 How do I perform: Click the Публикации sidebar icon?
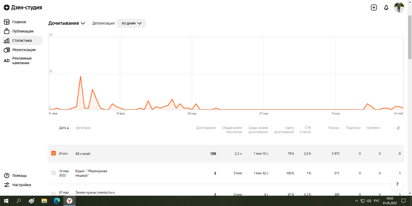tap(7, 31)
